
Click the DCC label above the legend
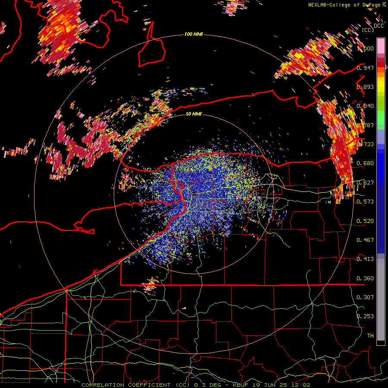point(379,26)
